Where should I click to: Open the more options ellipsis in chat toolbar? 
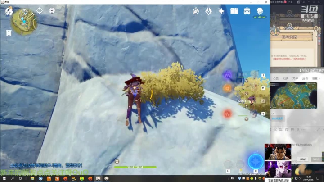pyautogui.click(x=304, y=130)
